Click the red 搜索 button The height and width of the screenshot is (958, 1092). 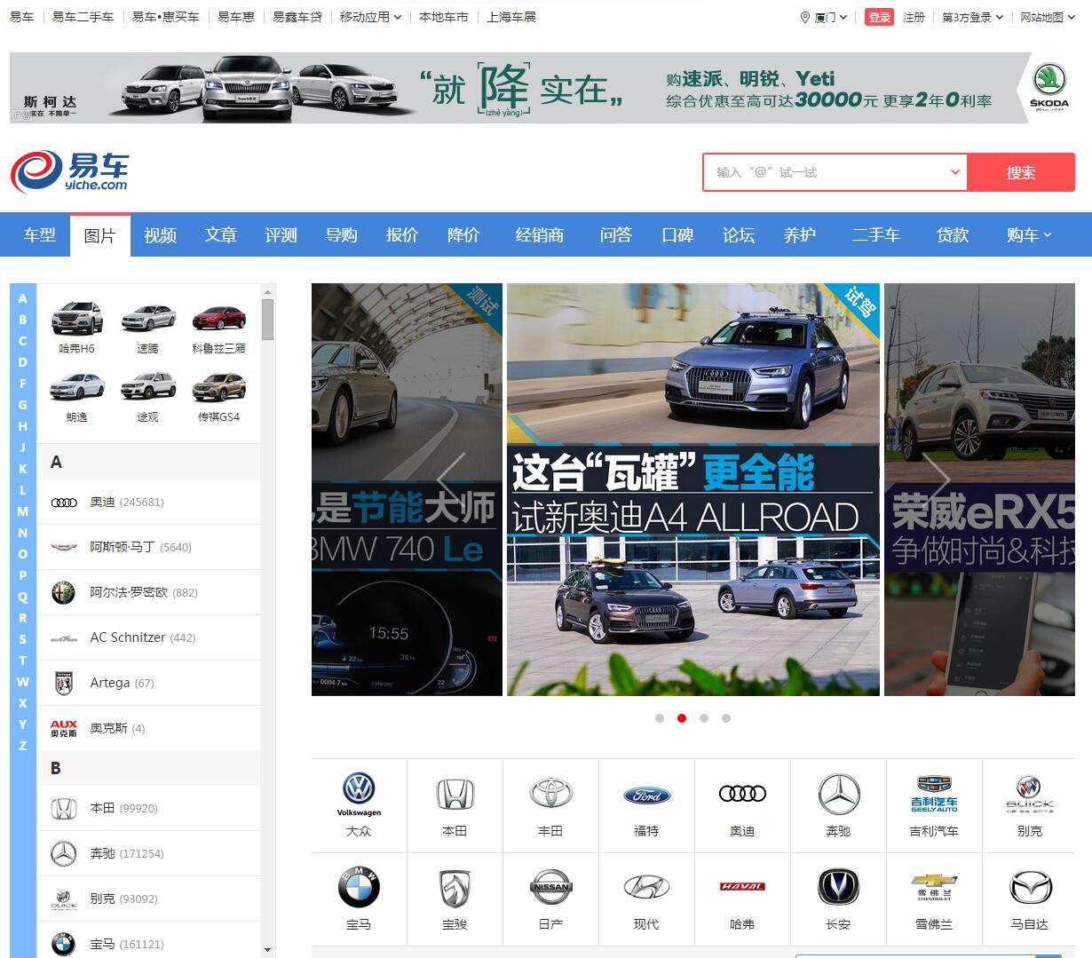1021,172
